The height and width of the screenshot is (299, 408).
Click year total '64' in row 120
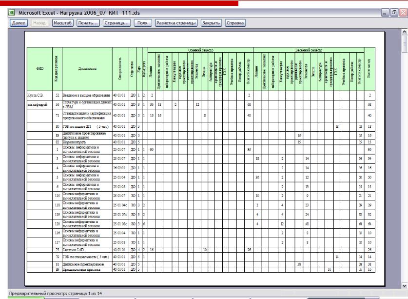[370, 224]
